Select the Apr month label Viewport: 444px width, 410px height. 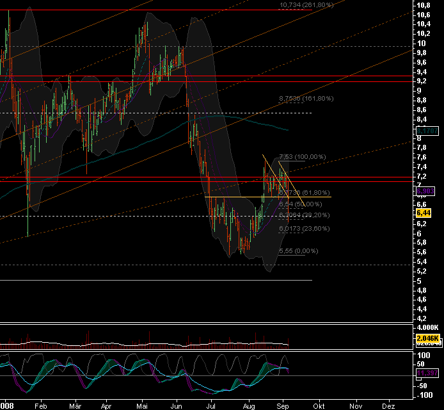[106, 406]
